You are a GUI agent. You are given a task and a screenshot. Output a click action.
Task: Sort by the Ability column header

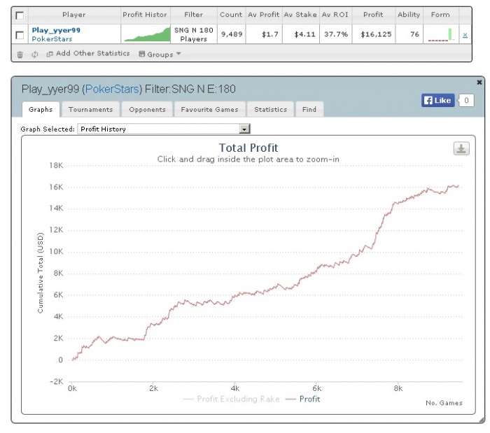(x=409, y=15)
